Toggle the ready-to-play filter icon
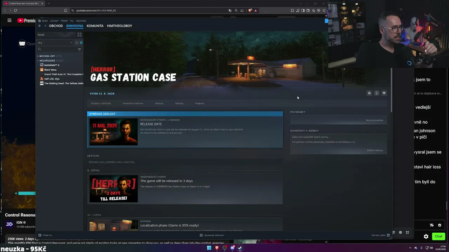The height and width of the screenshot is (252, 449). [x=81, y=43]
